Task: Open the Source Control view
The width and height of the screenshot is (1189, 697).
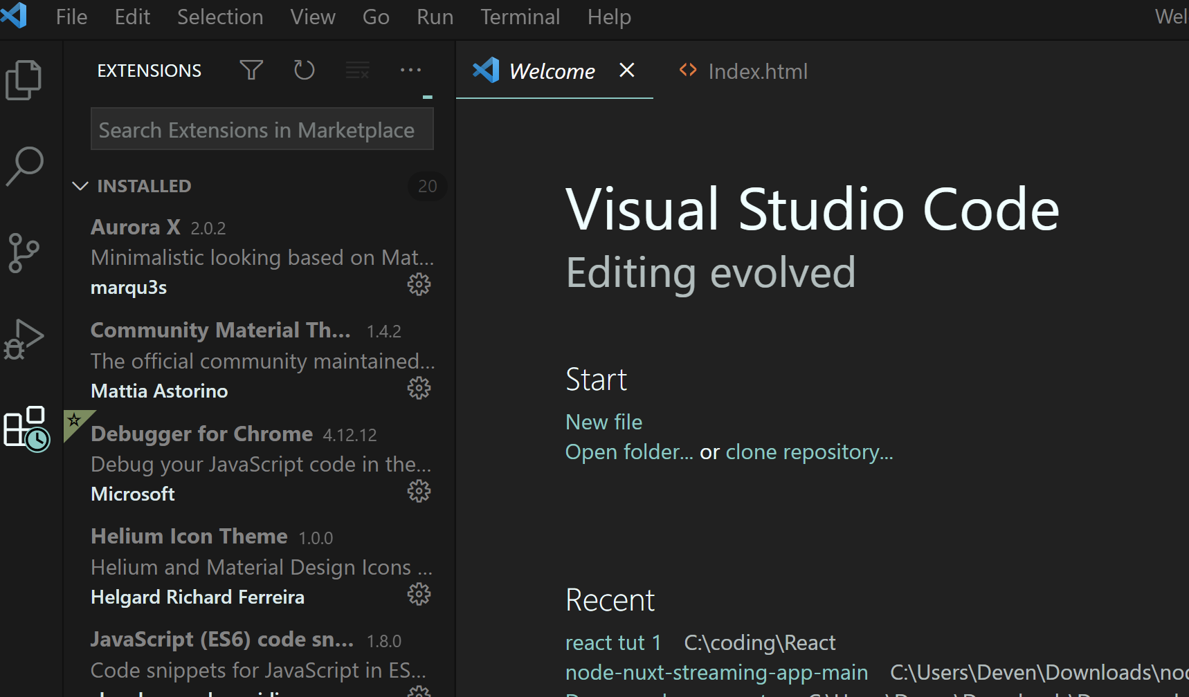Action: point(24,253)
